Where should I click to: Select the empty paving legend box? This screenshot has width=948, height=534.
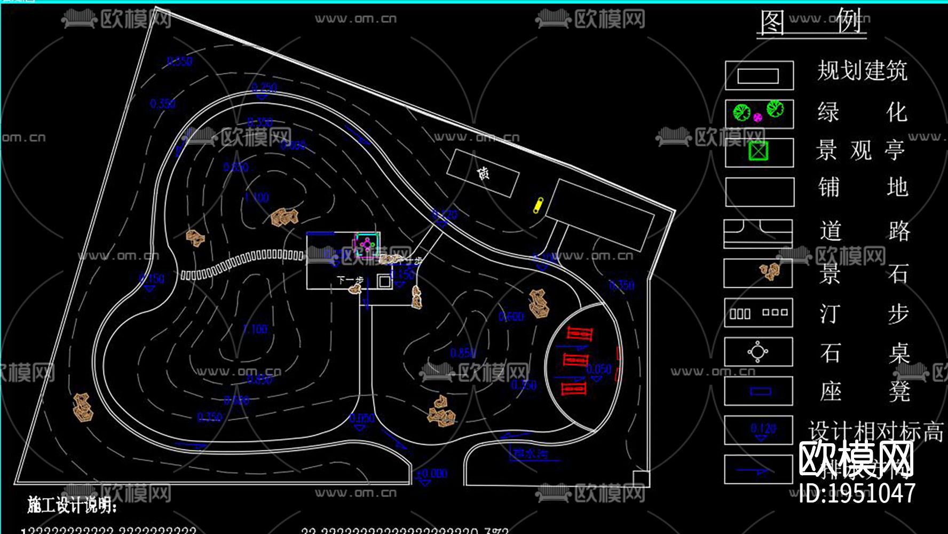[759, 192]
